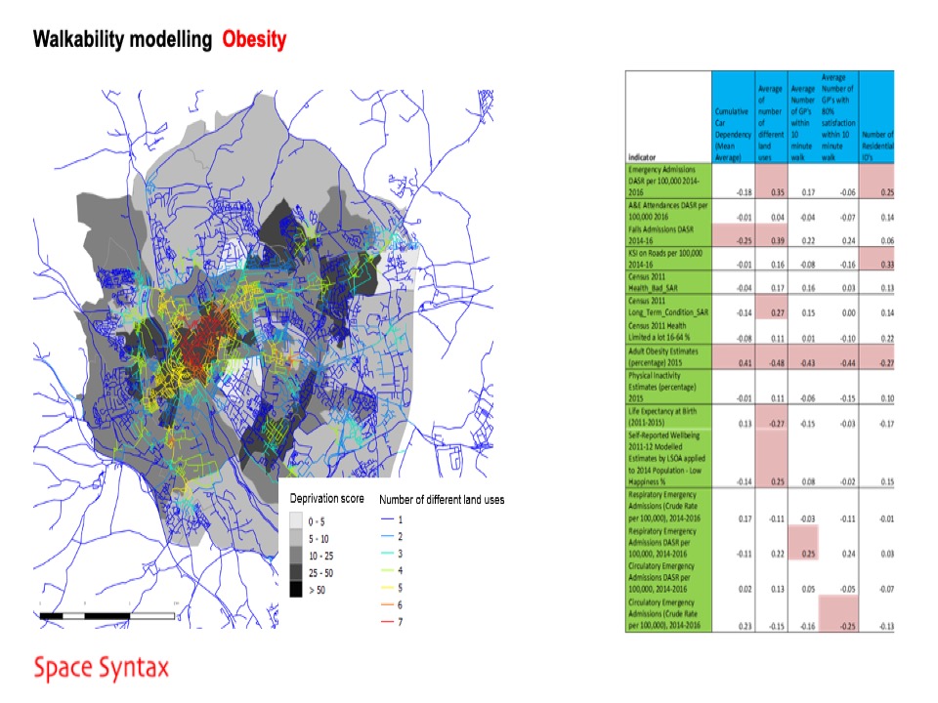Select the Walkability modelling heading text

pyautogui.click(x=122, y=40)
